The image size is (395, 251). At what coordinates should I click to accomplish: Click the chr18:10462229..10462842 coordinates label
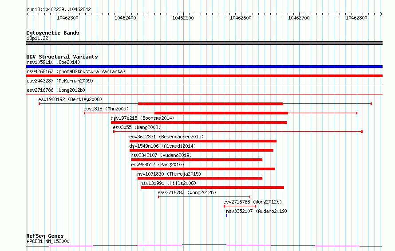(x=59, y=9)
